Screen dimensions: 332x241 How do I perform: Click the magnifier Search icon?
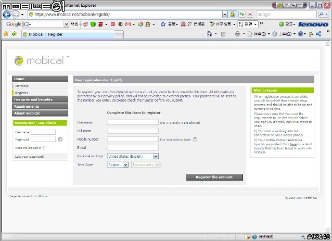click(x=321, y=15)
